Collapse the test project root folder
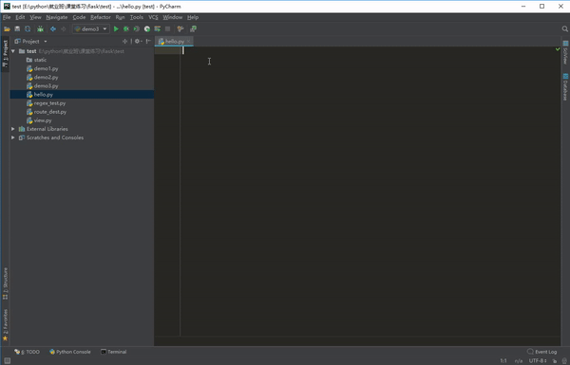 [13, 51]
